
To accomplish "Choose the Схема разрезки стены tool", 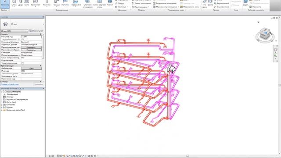I will (x=100, y=4).
